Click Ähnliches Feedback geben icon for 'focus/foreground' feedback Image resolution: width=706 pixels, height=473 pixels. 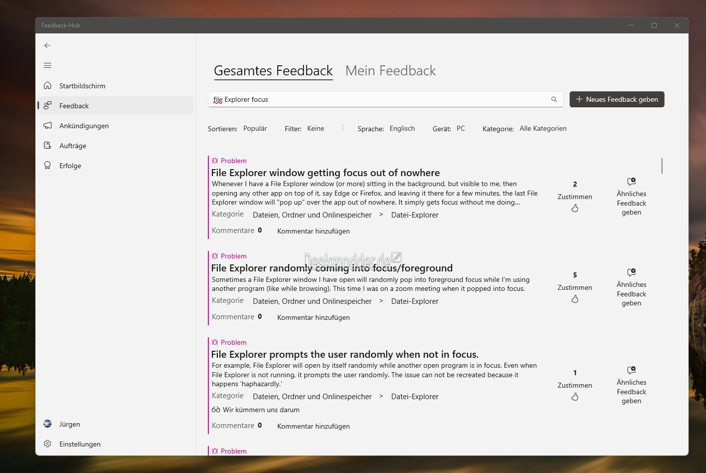(632, 272)
